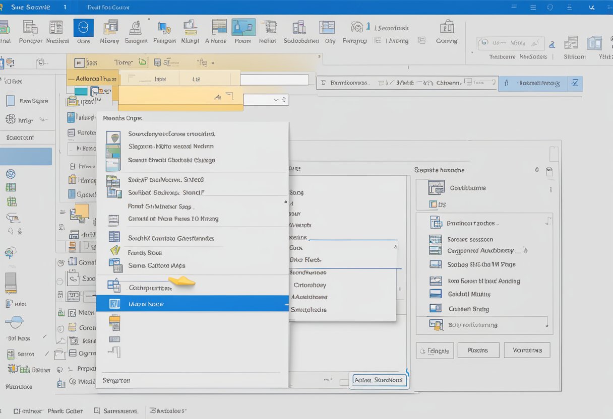Select 'Eokdedl Nlichity' list row
Viewport: 613px width, 419px height.
coord(469,294)
